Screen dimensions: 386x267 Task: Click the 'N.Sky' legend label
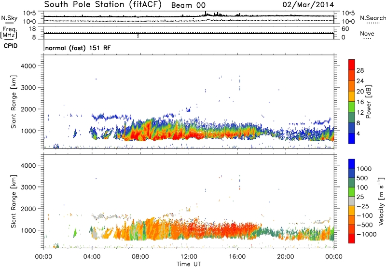pos(9,18)
